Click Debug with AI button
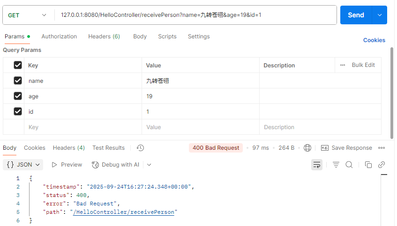Screen dimensions: 397x226 [115, 165]
